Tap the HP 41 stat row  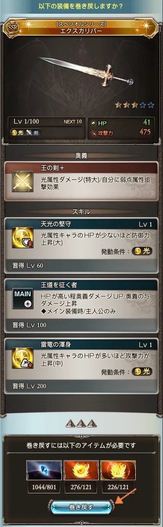point(121,122)
